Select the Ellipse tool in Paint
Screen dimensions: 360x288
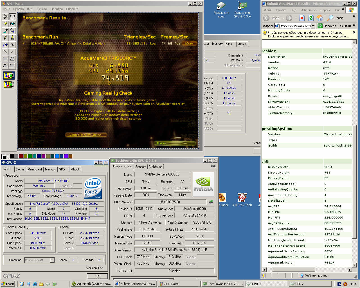click(5, 66)
